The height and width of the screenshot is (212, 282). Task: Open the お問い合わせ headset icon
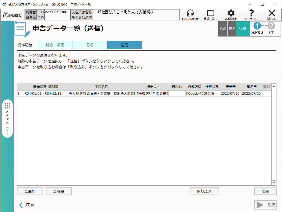(190, 15)
